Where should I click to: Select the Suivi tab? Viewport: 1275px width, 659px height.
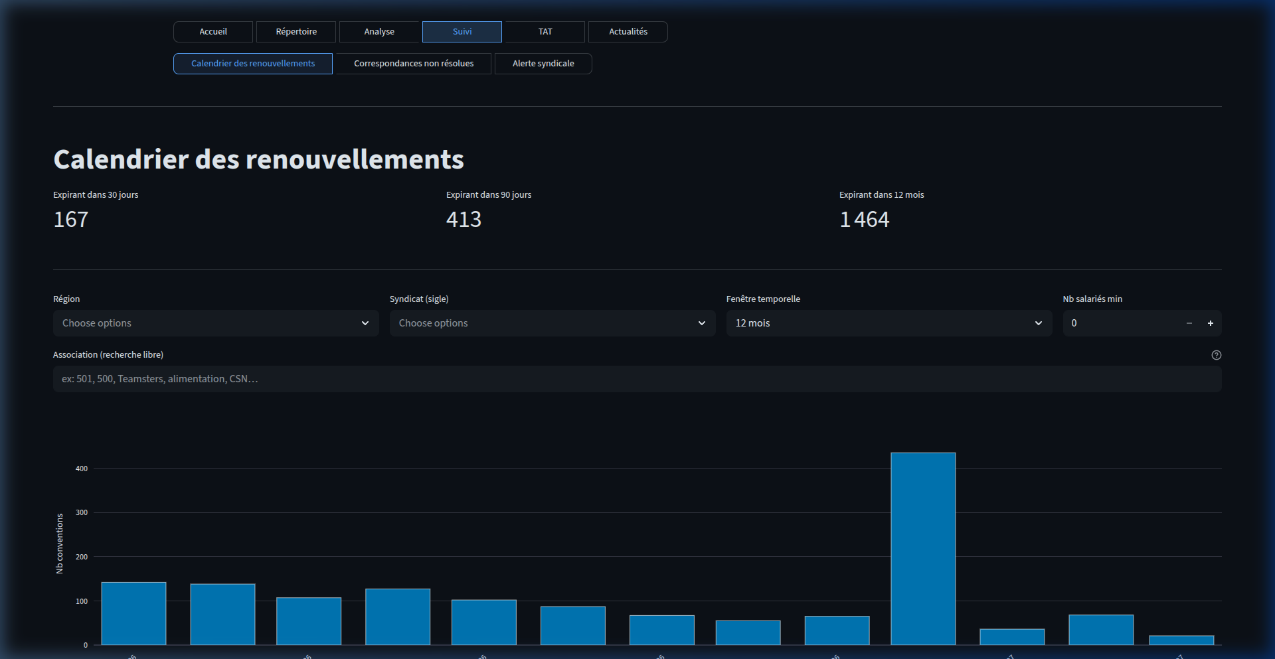coord(462,32)
